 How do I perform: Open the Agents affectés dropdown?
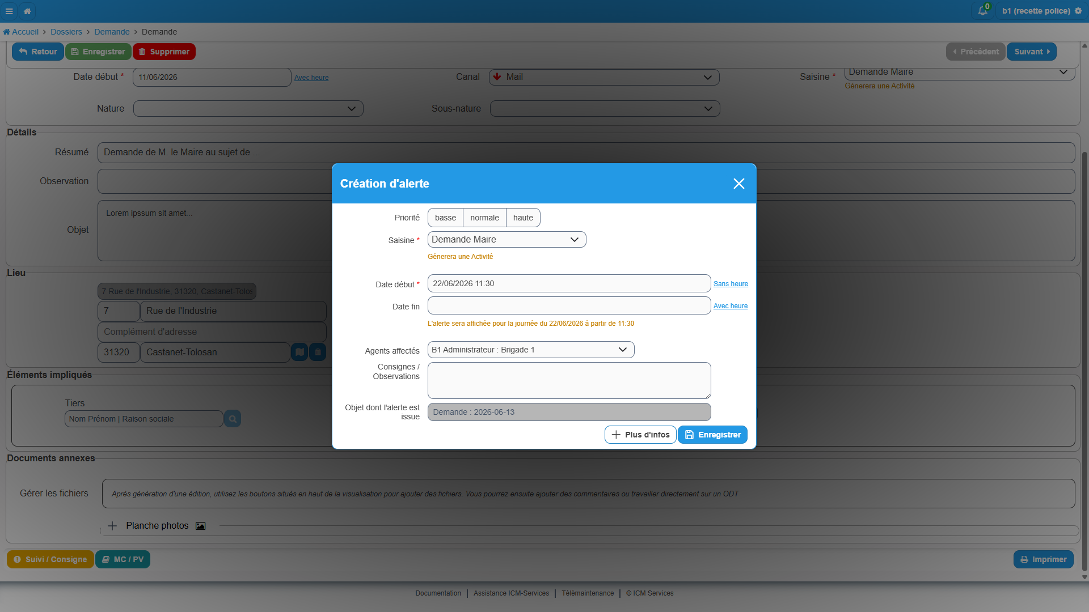click(x=531, y=350)
